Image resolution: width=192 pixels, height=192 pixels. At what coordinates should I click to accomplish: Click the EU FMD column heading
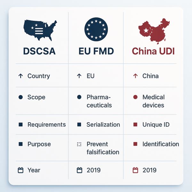pos(96,52)
